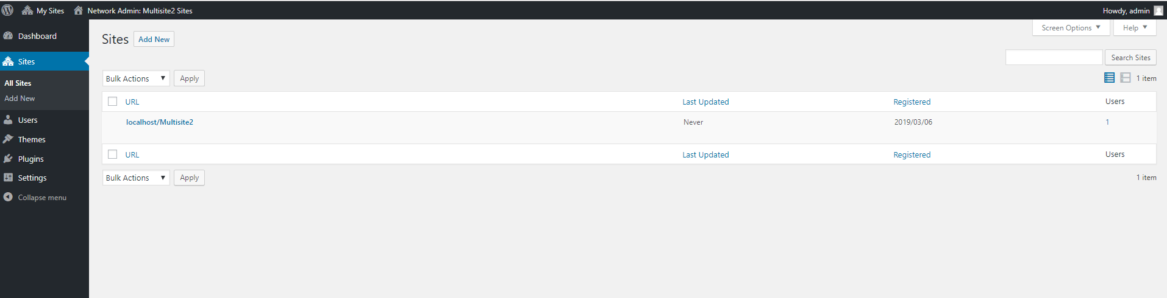Check the select-all box in table header
Screen dimensions: 1167x298
[x=113, y=102]
